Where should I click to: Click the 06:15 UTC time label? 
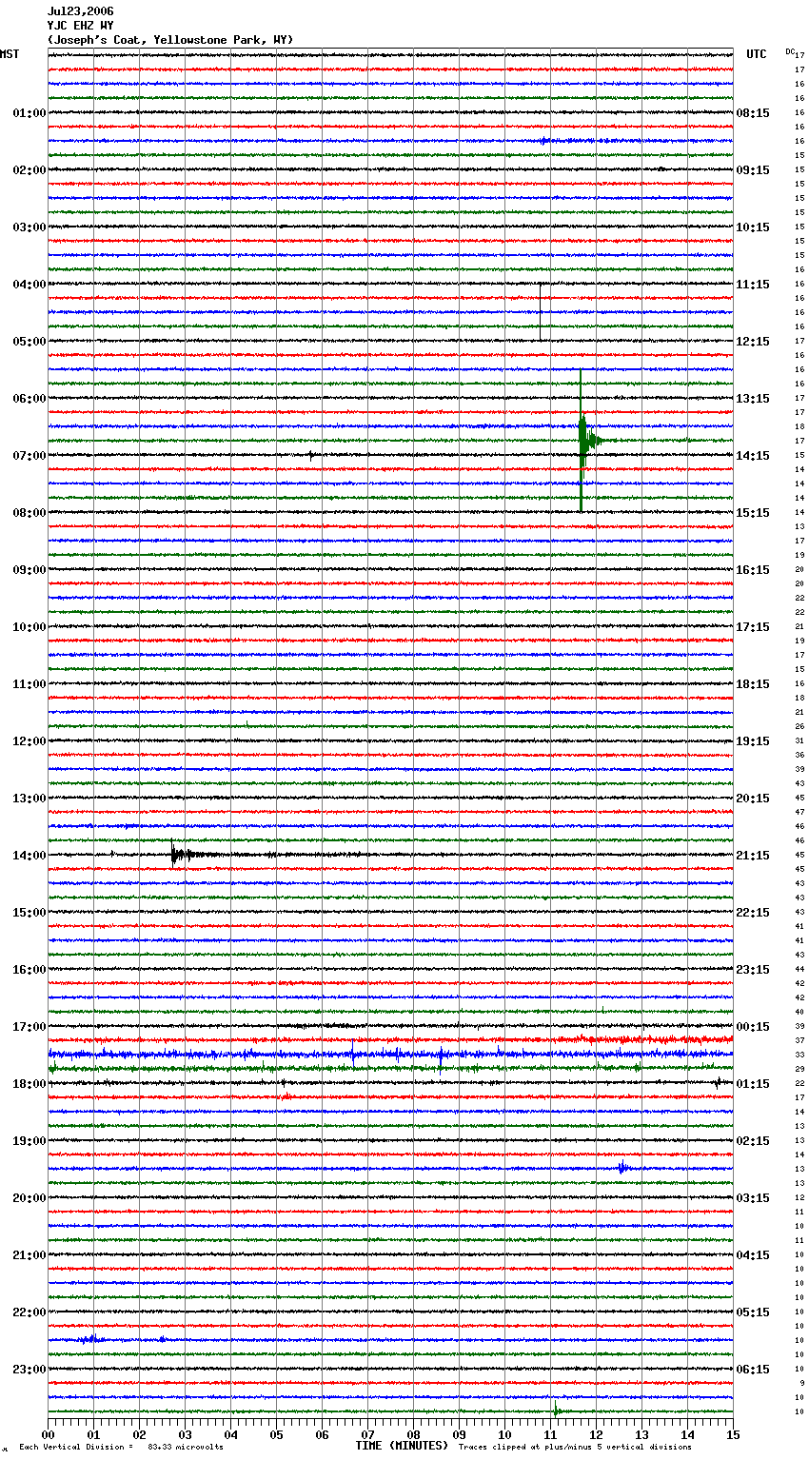click(753, 1370)
